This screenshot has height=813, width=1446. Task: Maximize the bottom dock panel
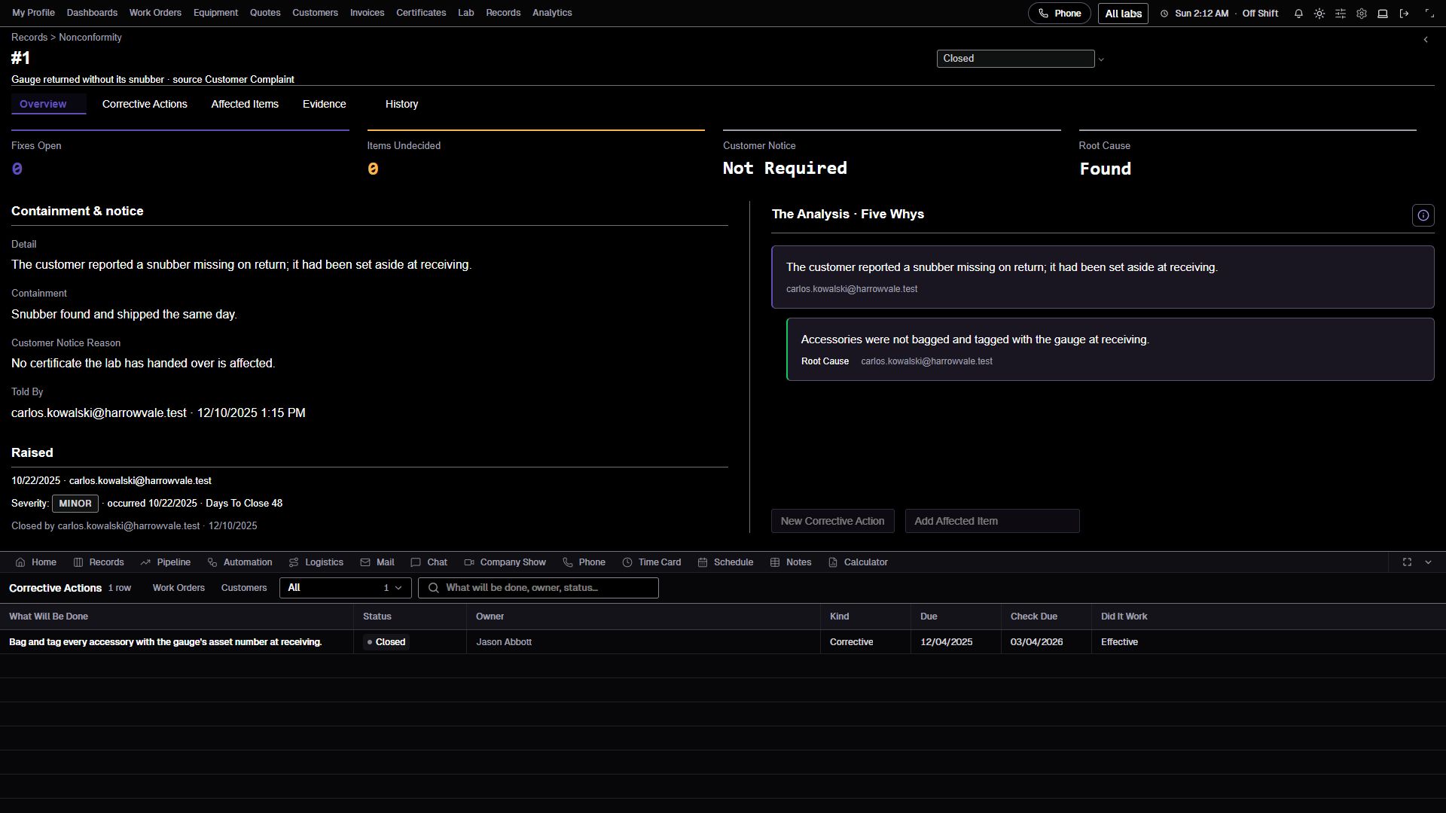tap(1407, 562)
